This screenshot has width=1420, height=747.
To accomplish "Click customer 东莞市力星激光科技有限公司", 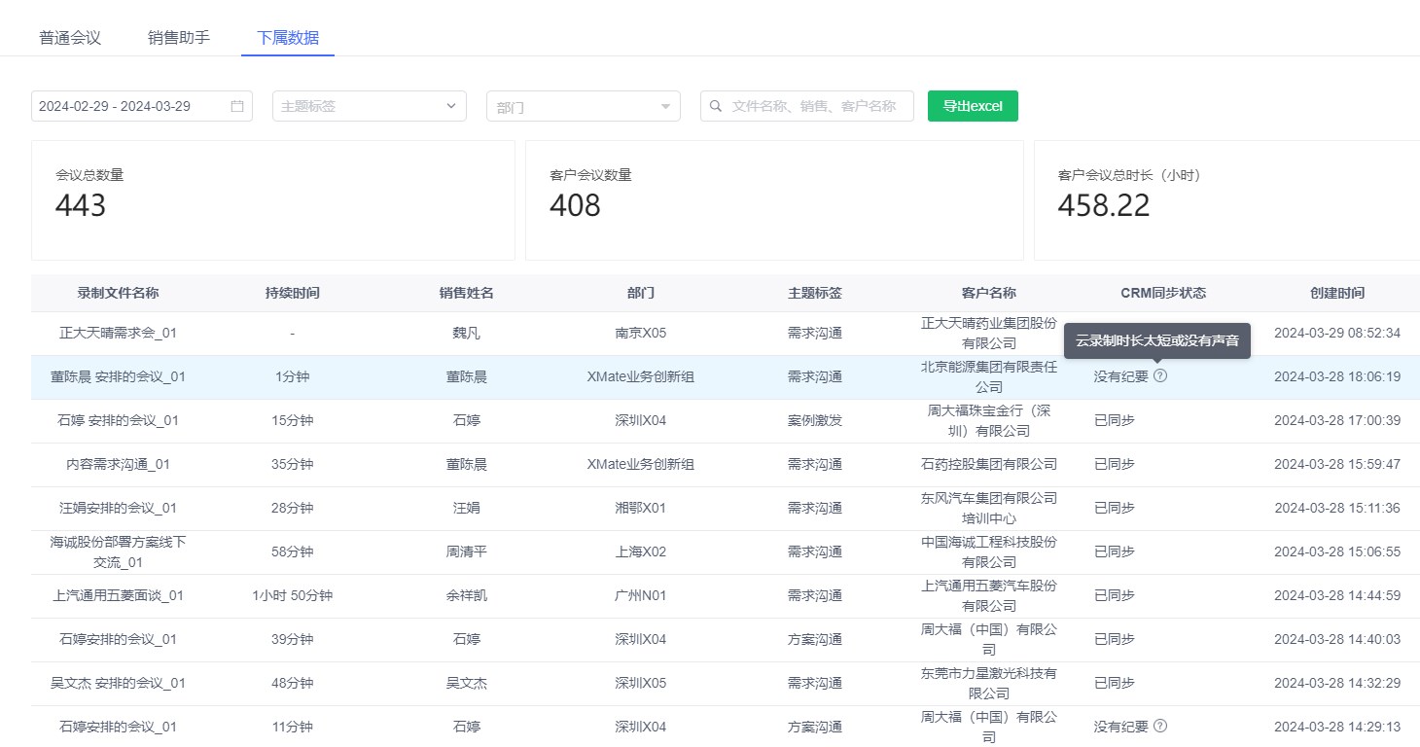I will 989,683.
